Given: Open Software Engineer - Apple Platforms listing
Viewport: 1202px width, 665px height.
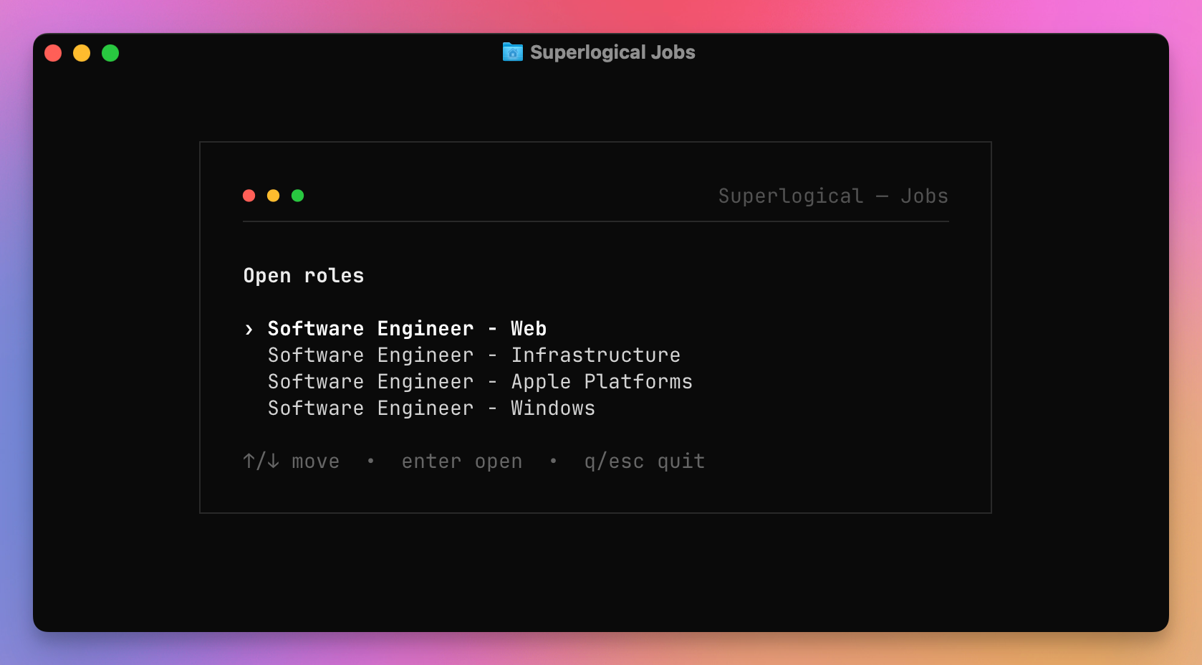Looking at the screenshot, I should point(480,382).
